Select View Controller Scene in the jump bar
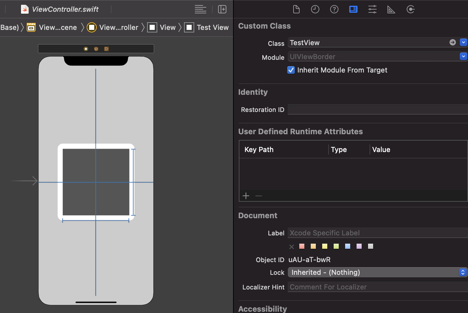 (x=52, y=27)
